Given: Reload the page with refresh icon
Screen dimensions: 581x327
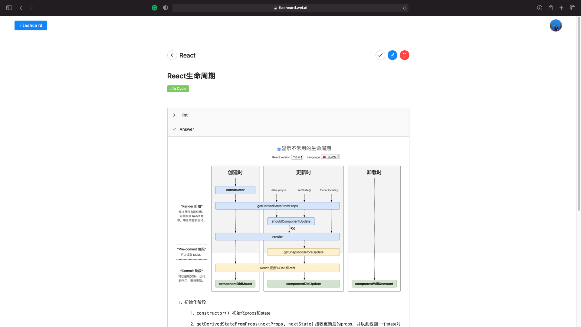Looking at the screenshot, I should tap(405, 8).
